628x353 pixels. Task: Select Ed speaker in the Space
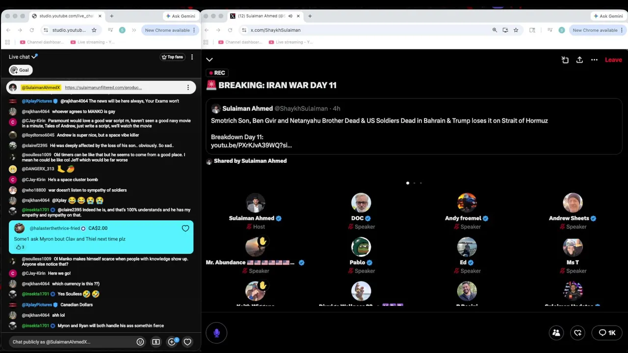click(467, 247)
